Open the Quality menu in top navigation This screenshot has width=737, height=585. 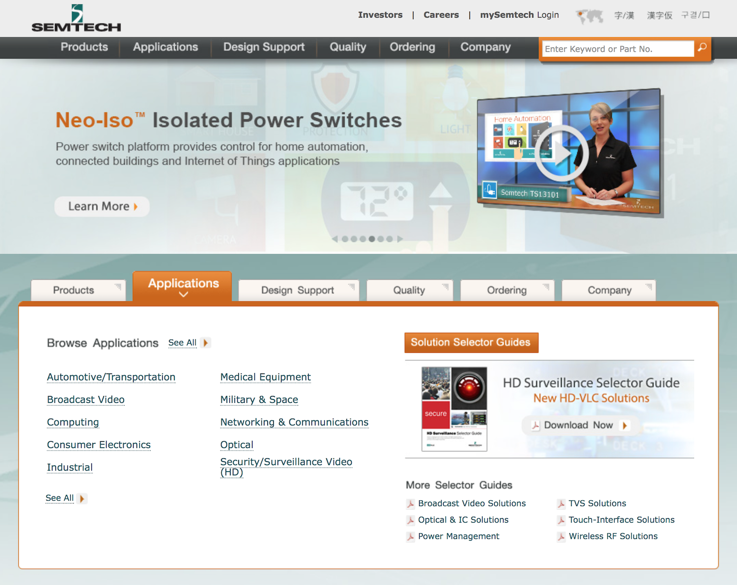point(348,47)
